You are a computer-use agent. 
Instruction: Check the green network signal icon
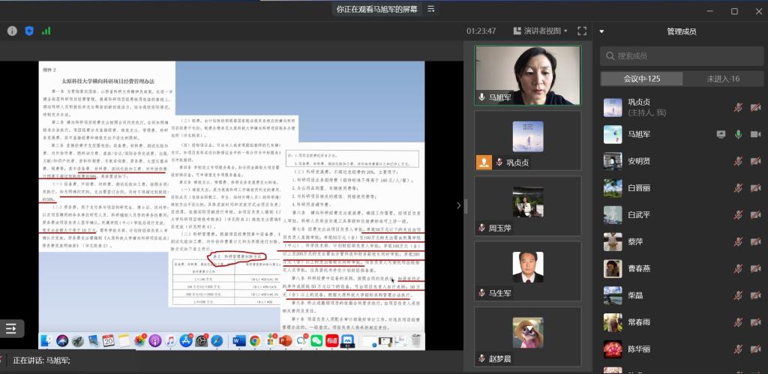click(46, 31)
